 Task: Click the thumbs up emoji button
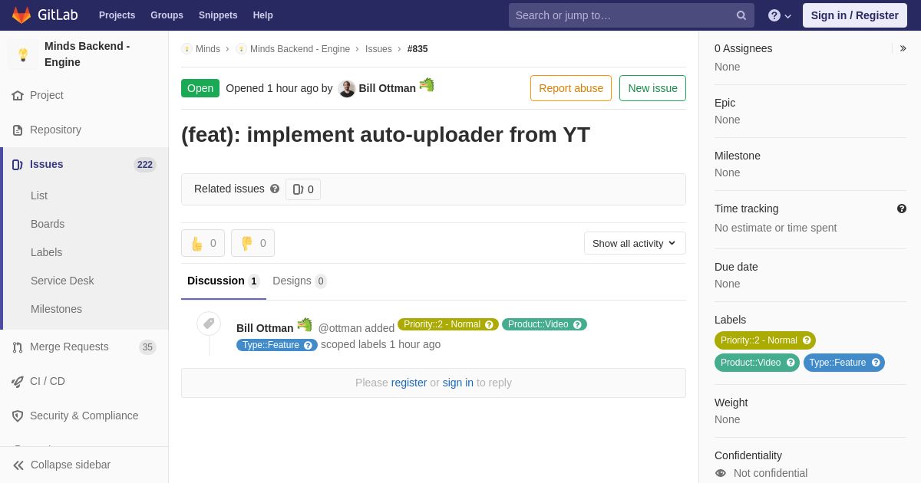pos(203,243)
